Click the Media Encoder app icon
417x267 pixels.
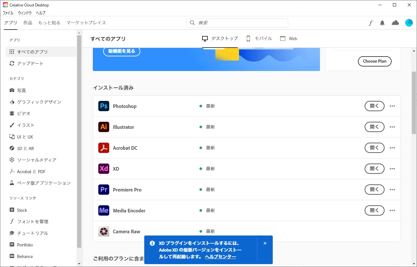point(104,210)
